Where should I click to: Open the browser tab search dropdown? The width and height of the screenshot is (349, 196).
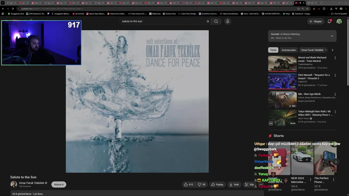(x=3, y=3)
